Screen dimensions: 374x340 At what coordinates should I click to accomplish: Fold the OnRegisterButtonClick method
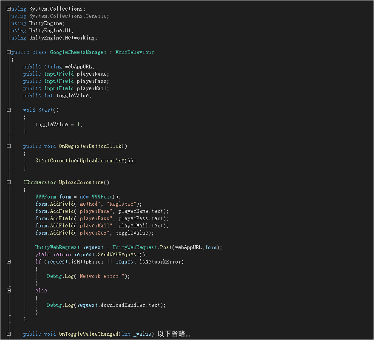tap(8, 146)
